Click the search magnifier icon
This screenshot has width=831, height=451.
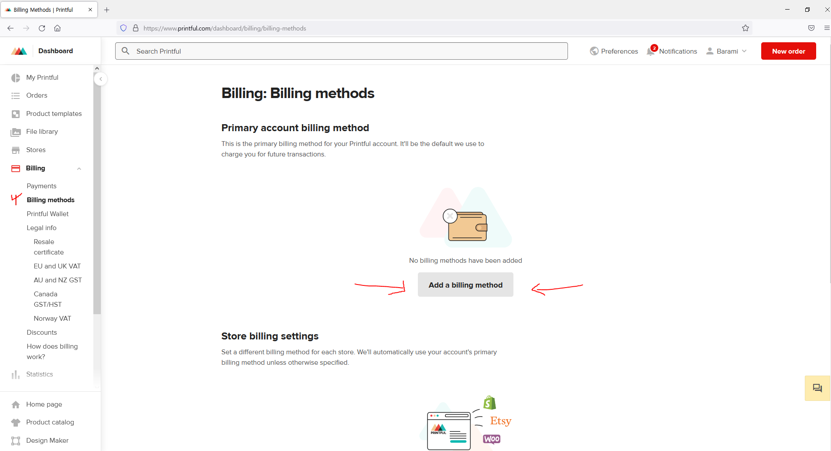click(x=126, y=51)
